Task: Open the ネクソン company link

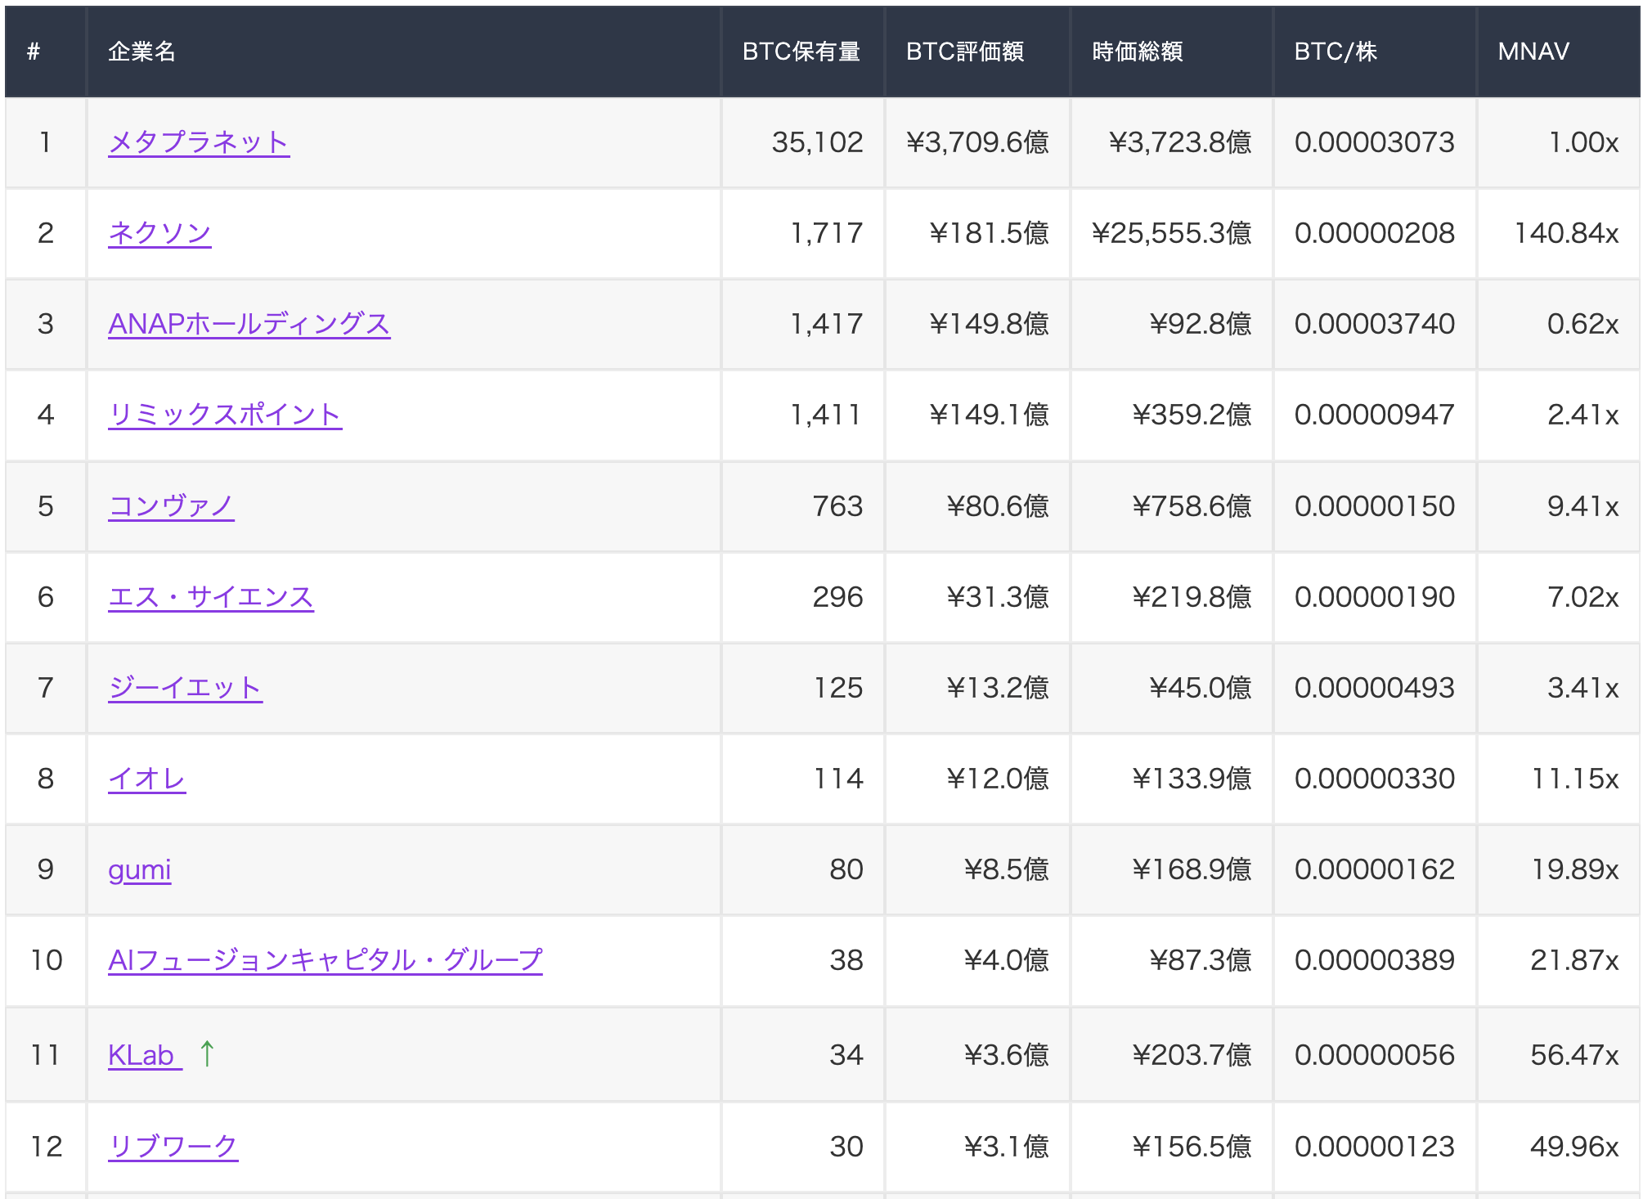Action: point(160,232)
